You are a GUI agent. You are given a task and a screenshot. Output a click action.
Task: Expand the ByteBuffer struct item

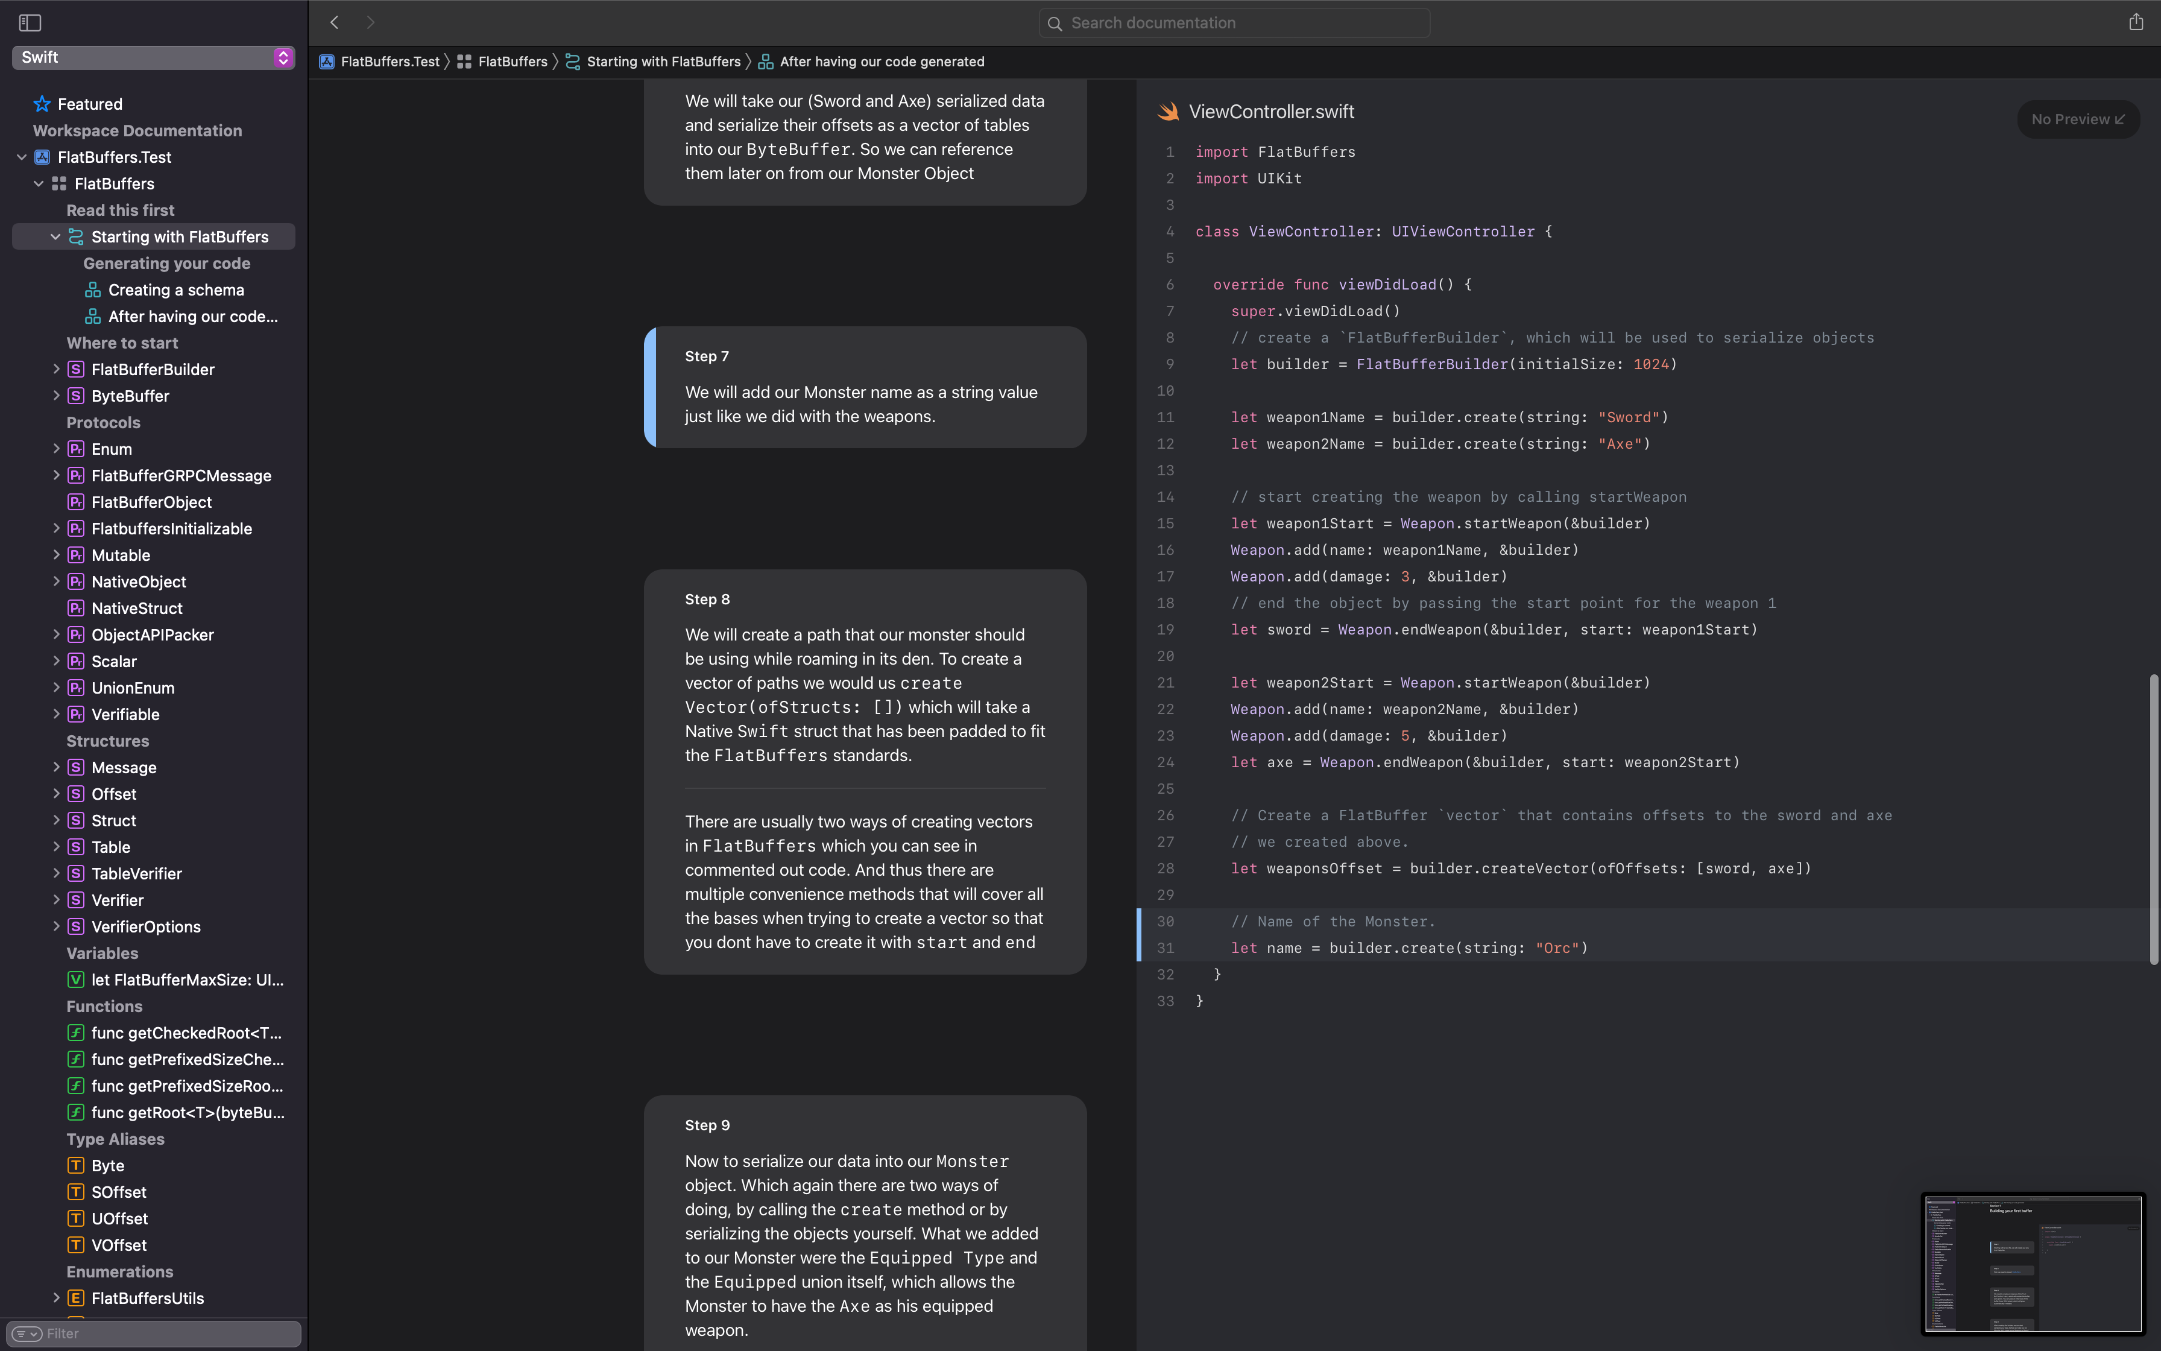pos(55,396)
